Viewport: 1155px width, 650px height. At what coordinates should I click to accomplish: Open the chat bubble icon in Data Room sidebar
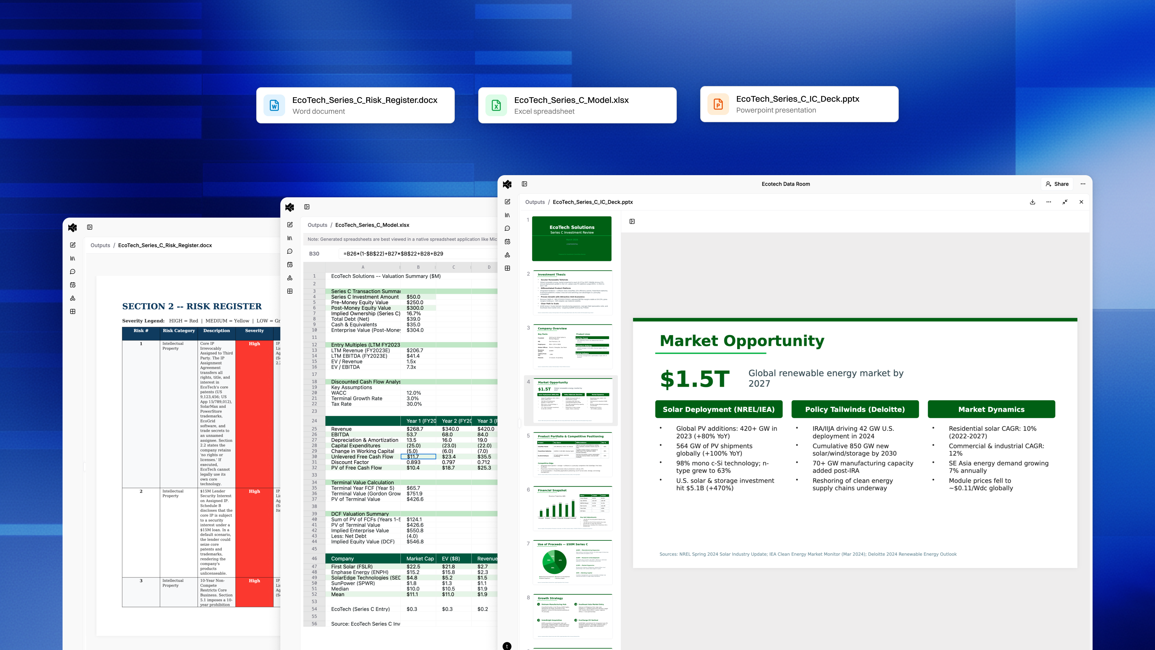(507, 228)
